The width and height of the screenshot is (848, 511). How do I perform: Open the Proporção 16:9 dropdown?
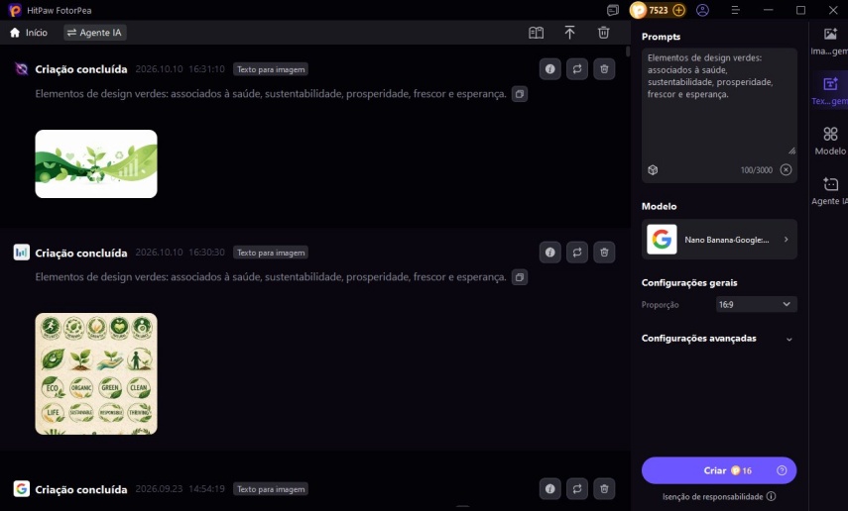(x=756, y=305)
